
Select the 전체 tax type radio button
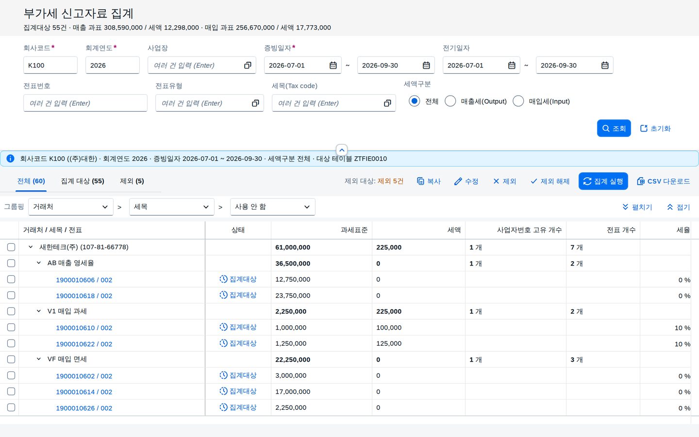tap(414, 101)
